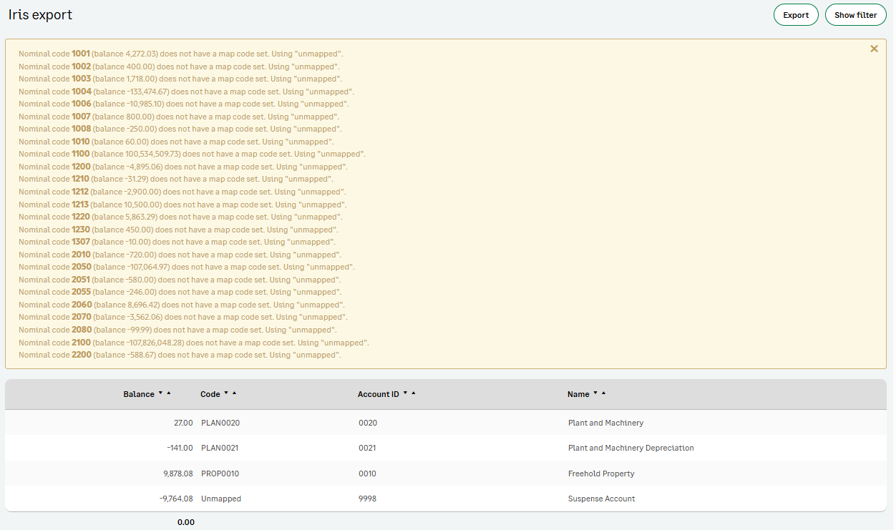Image resolution: width=896 pixels, height=530 pixels.
Task: Open the Show filter panel
Action: coord(855,15)
